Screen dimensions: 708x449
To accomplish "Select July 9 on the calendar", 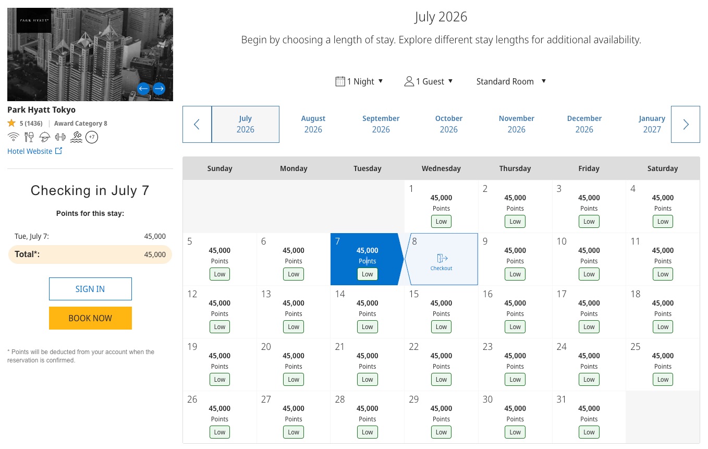I will tap(515, 259).
